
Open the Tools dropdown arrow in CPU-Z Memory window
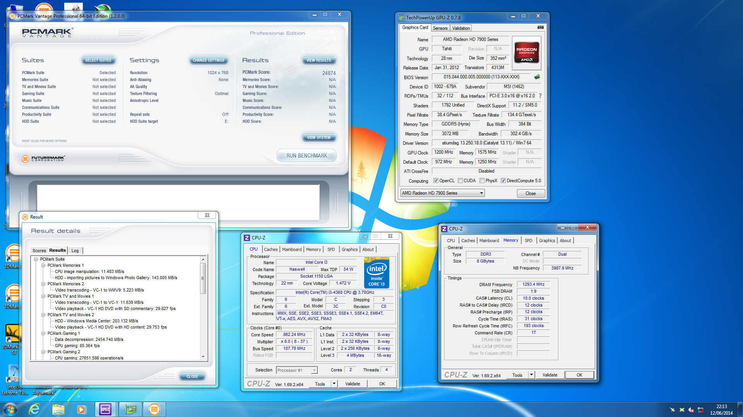531,375
